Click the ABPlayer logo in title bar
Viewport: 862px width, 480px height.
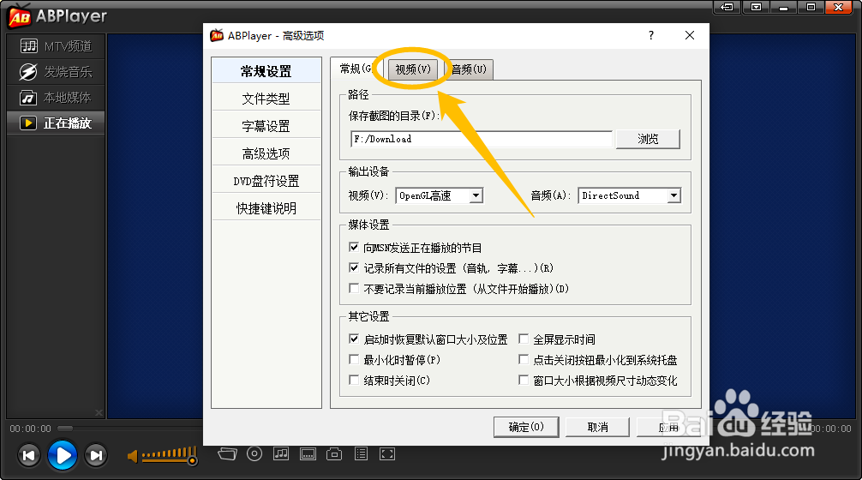click(x=20, y=16)
